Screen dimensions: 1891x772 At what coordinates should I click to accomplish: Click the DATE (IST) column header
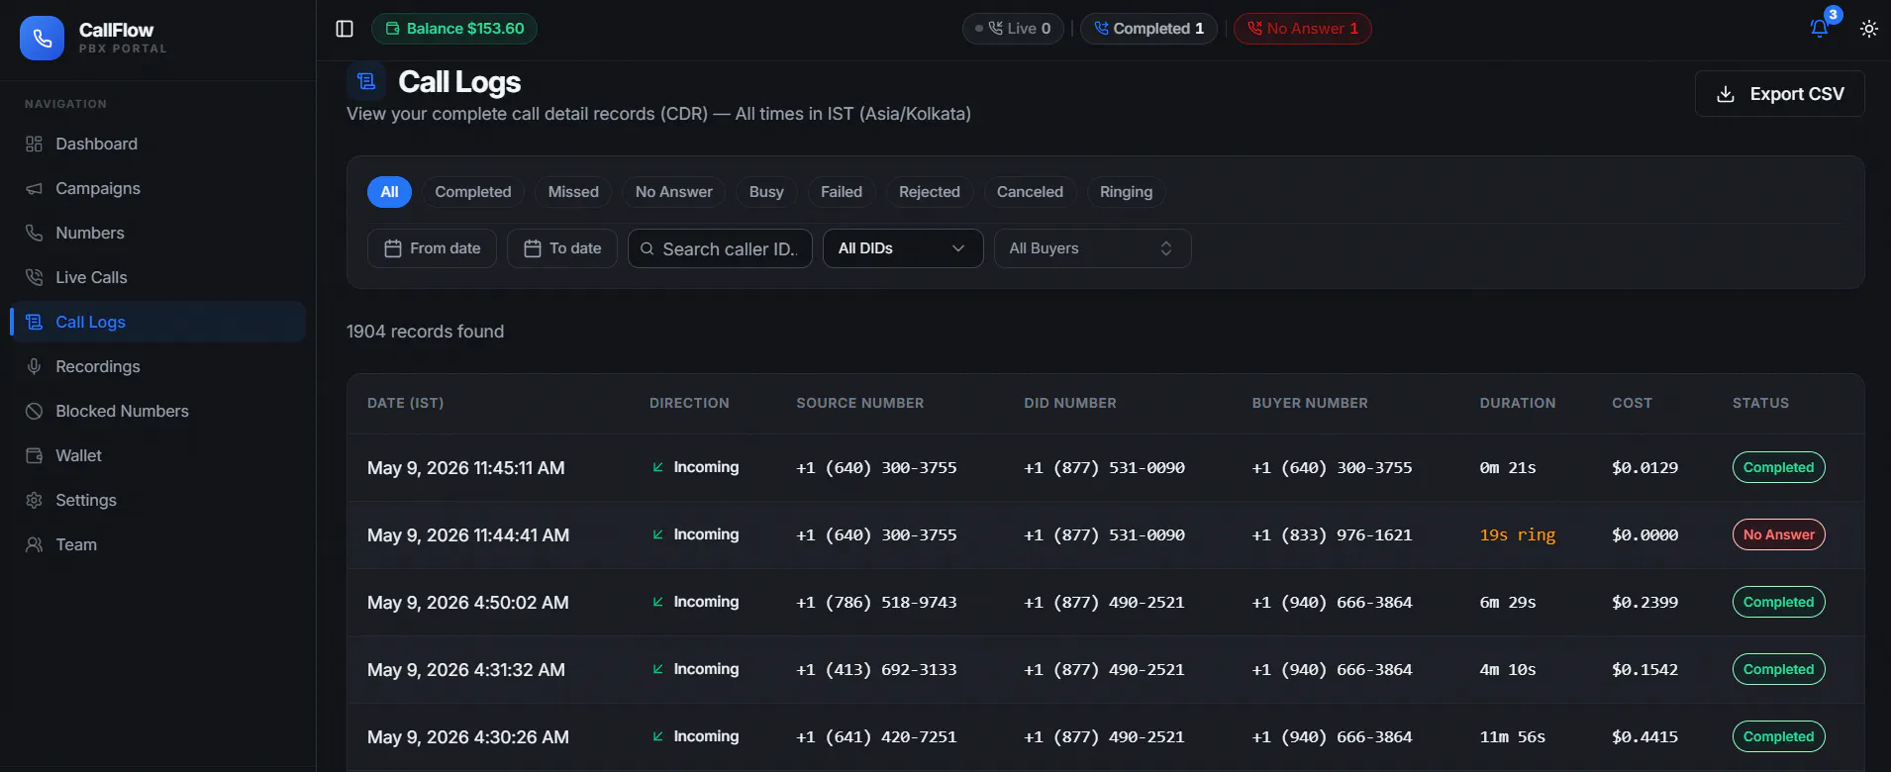pos(405,403)
